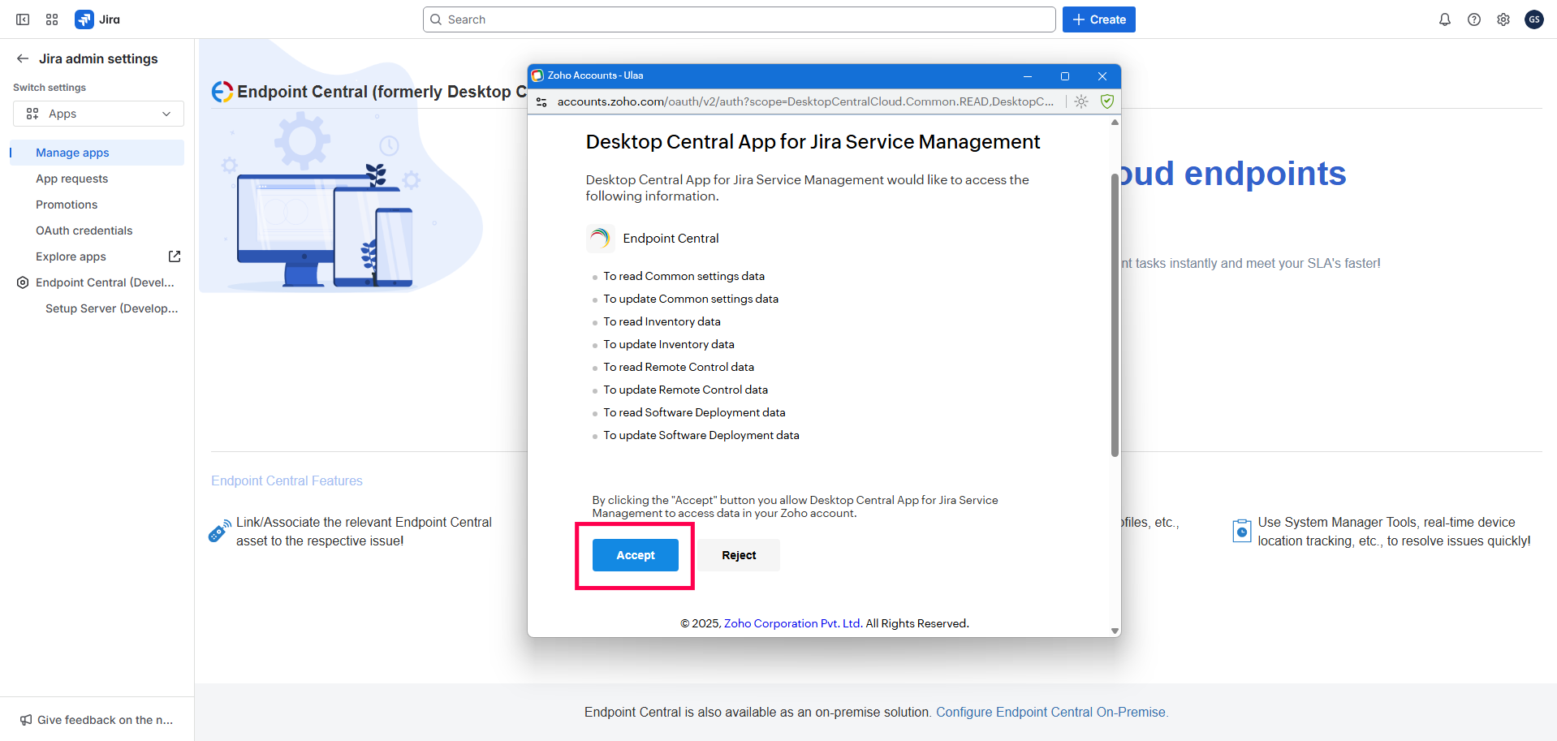Open the Configure Endpoint Central On-Premise link

pyautogui.click(x=1051, y=712)
